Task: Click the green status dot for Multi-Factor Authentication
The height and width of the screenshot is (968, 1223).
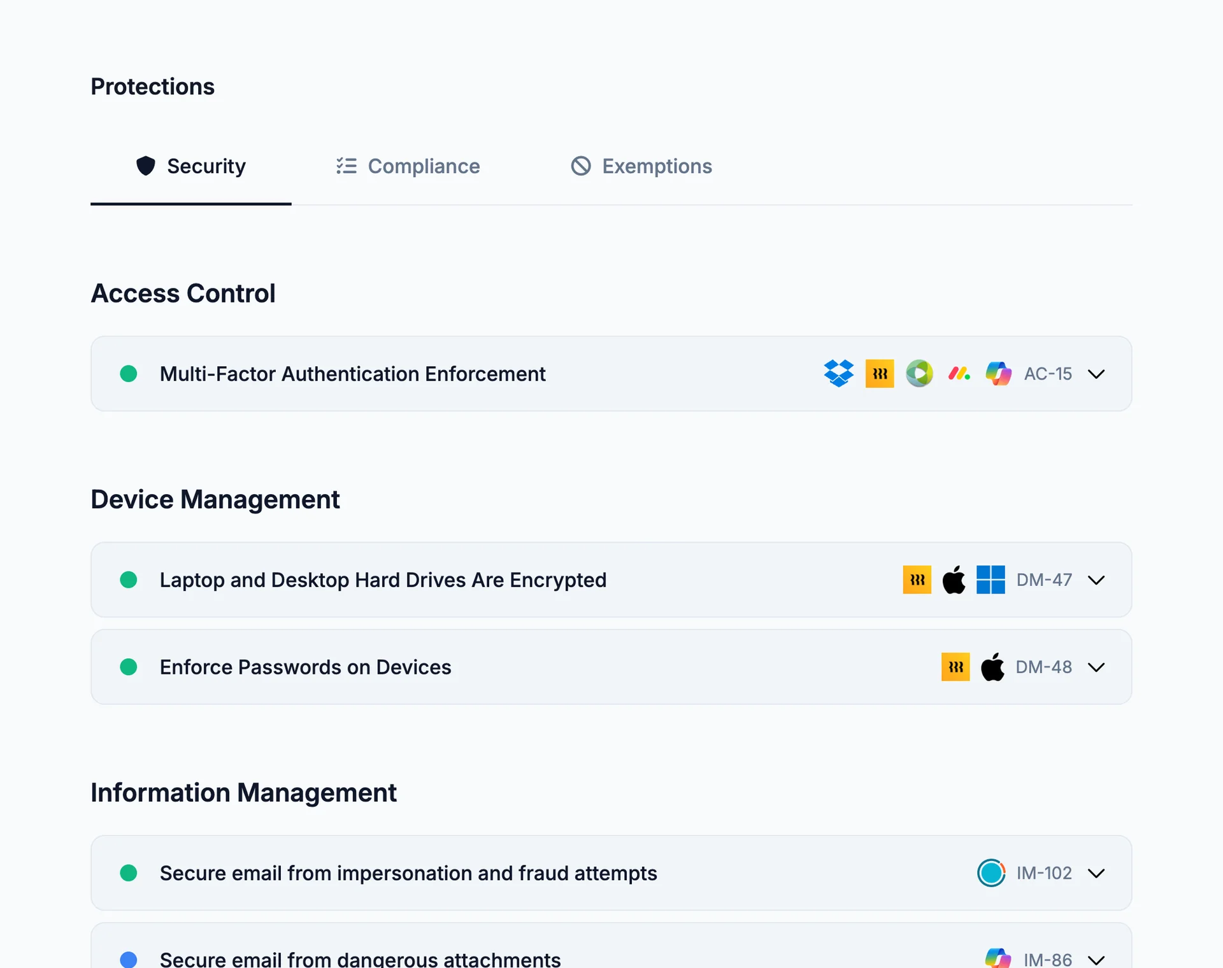Action: 129,374
